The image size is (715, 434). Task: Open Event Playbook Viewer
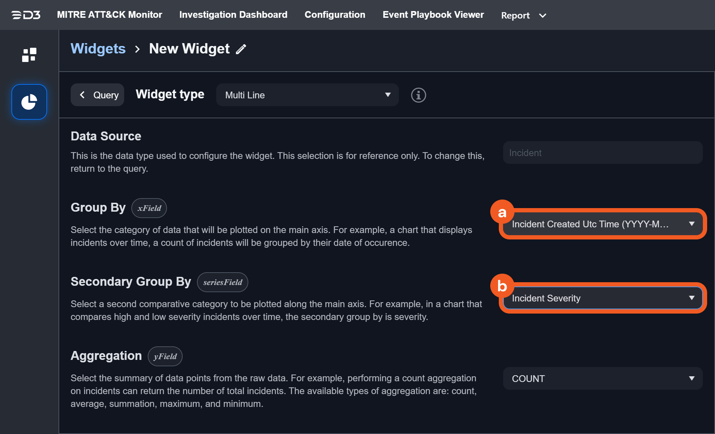(433, 15)
